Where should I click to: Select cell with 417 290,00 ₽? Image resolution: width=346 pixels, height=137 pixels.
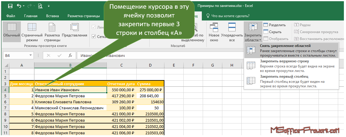tap(121, 96)
